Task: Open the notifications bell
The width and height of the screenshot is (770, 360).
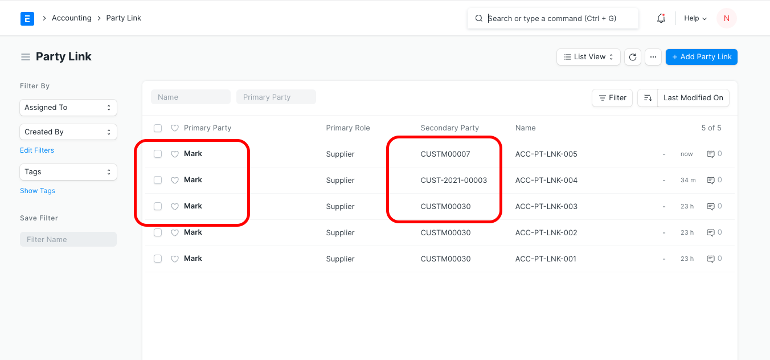Action: click(x=661, y=18)
